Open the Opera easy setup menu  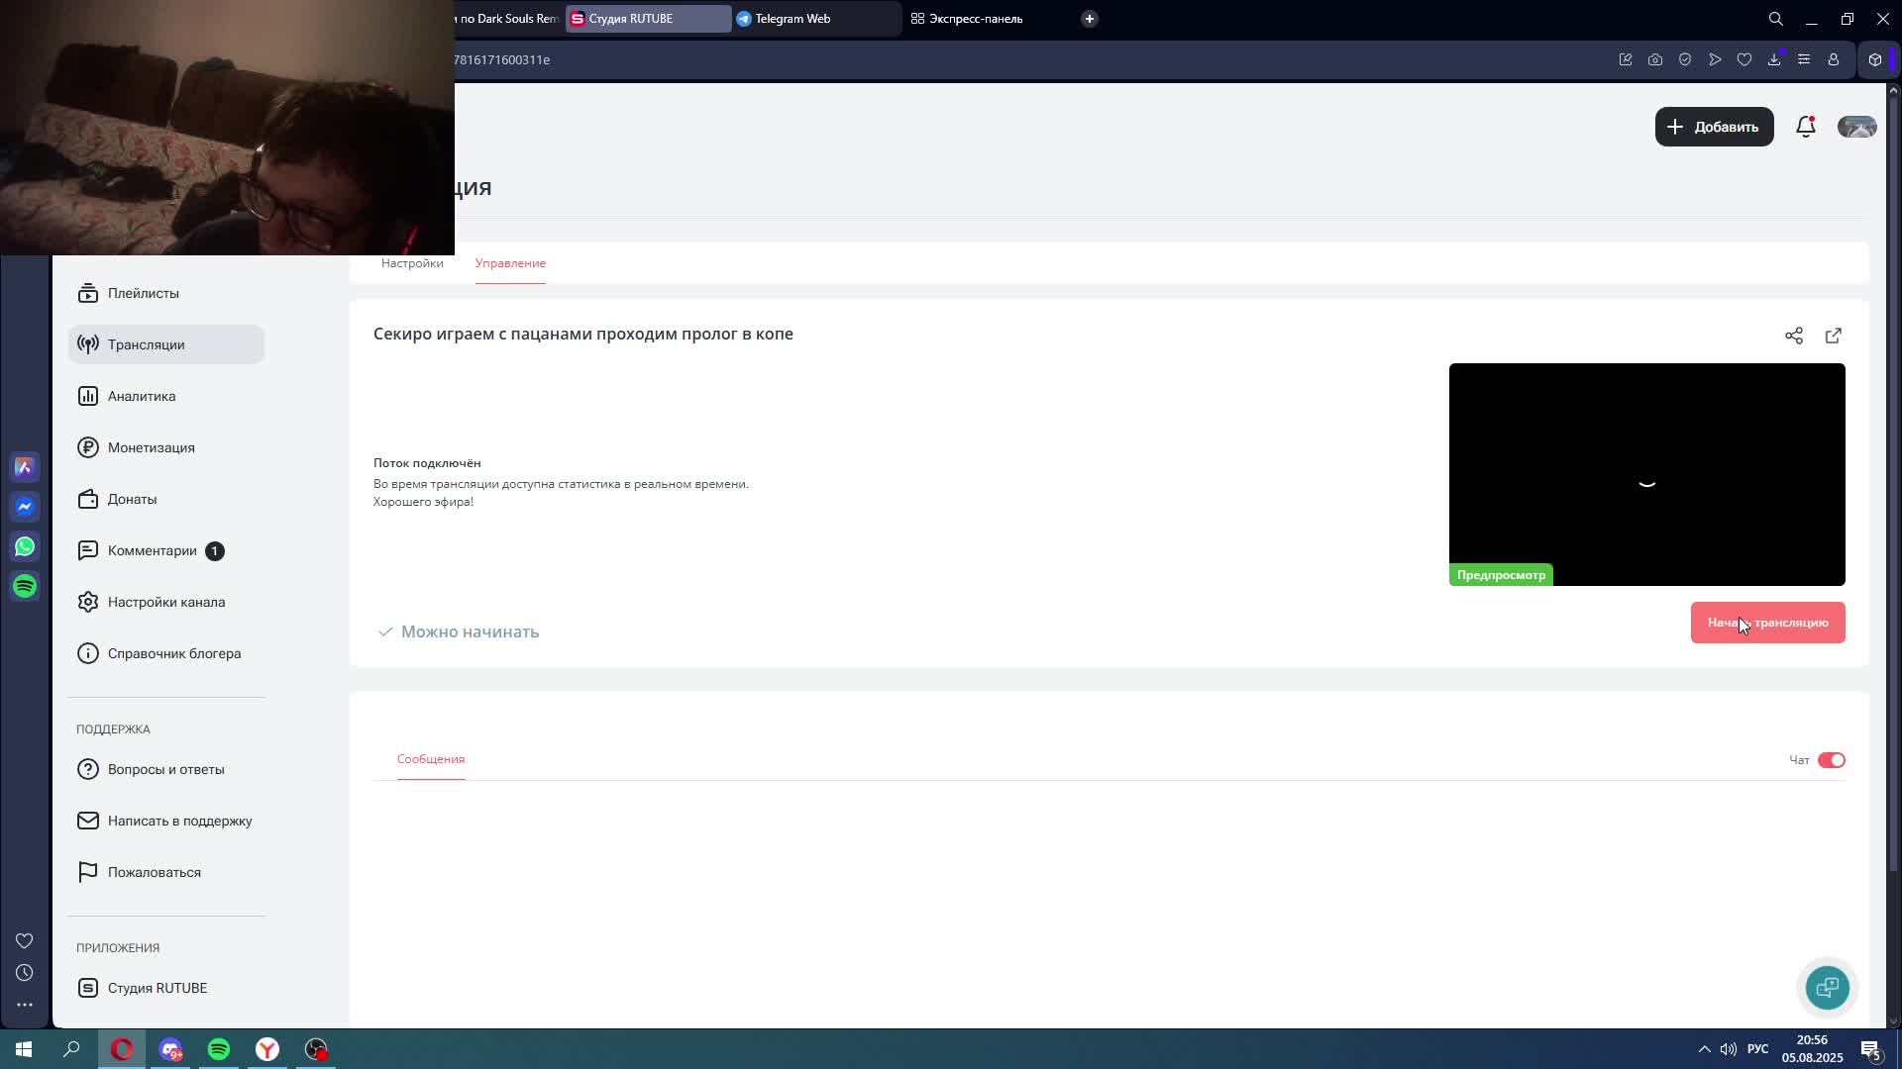[x=1803, y=59]
